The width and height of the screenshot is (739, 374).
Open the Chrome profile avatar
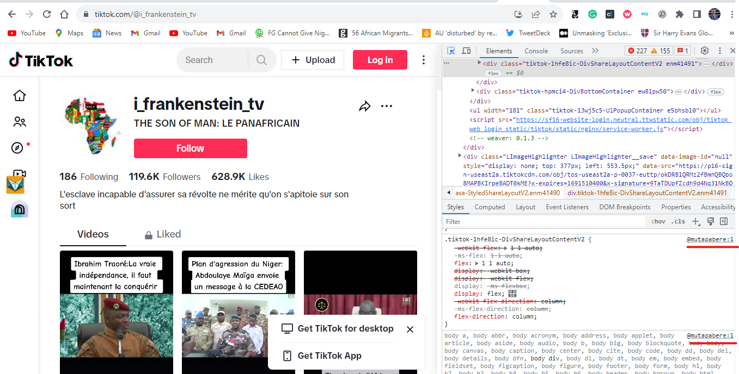(714, 14)
